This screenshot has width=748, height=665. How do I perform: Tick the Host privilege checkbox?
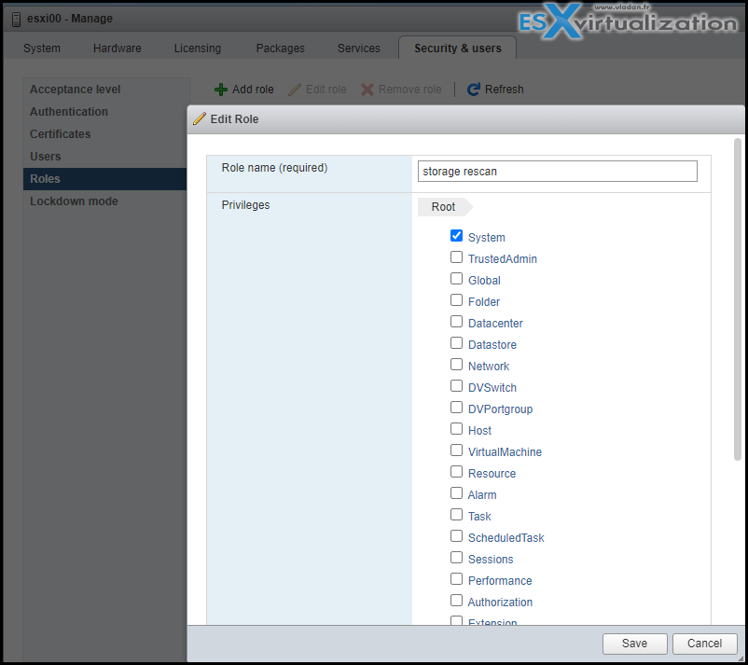point(456,429)
